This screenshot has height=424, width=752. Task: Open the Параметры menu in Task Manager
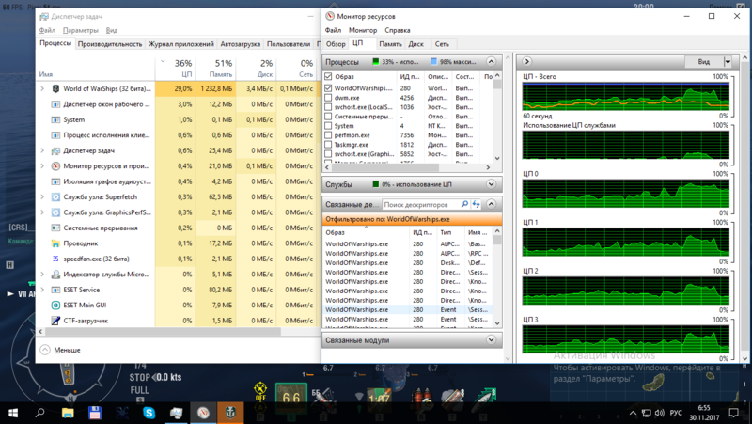point(81,30)
